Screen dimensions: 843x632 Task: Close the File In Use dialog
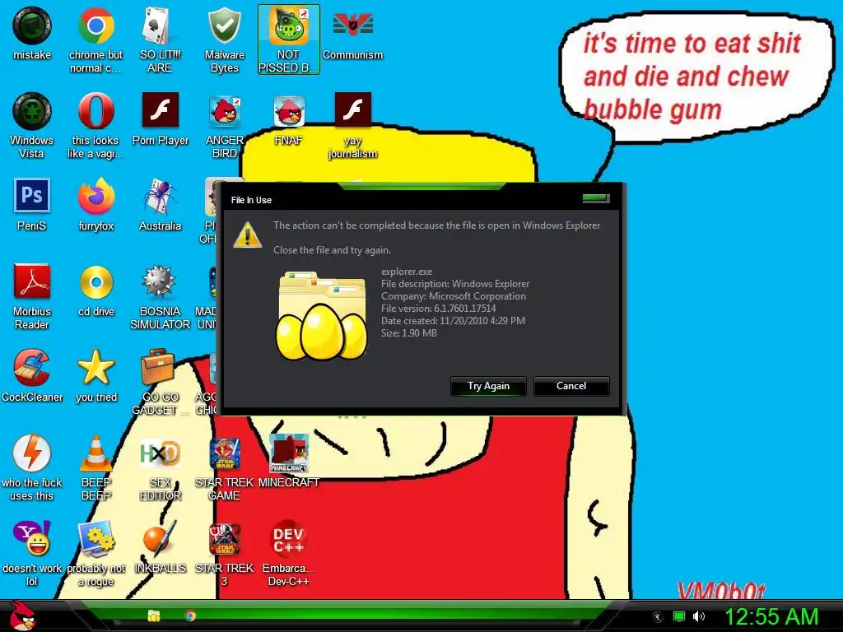click(596, 198)
